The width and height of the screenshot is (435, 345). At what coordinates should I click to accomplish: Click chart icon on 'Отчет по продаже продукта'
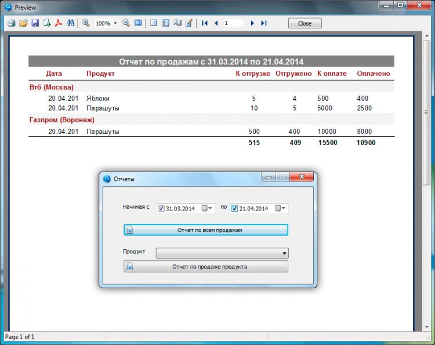click(x=129, y=267)
